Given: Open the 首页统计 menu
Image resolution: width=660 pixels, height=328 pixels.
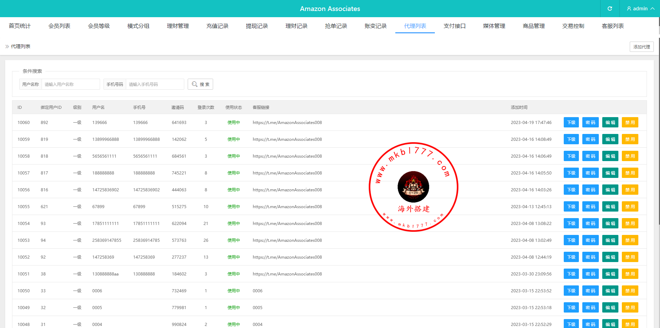Looking at the screenshot, I should pos(20,26).
